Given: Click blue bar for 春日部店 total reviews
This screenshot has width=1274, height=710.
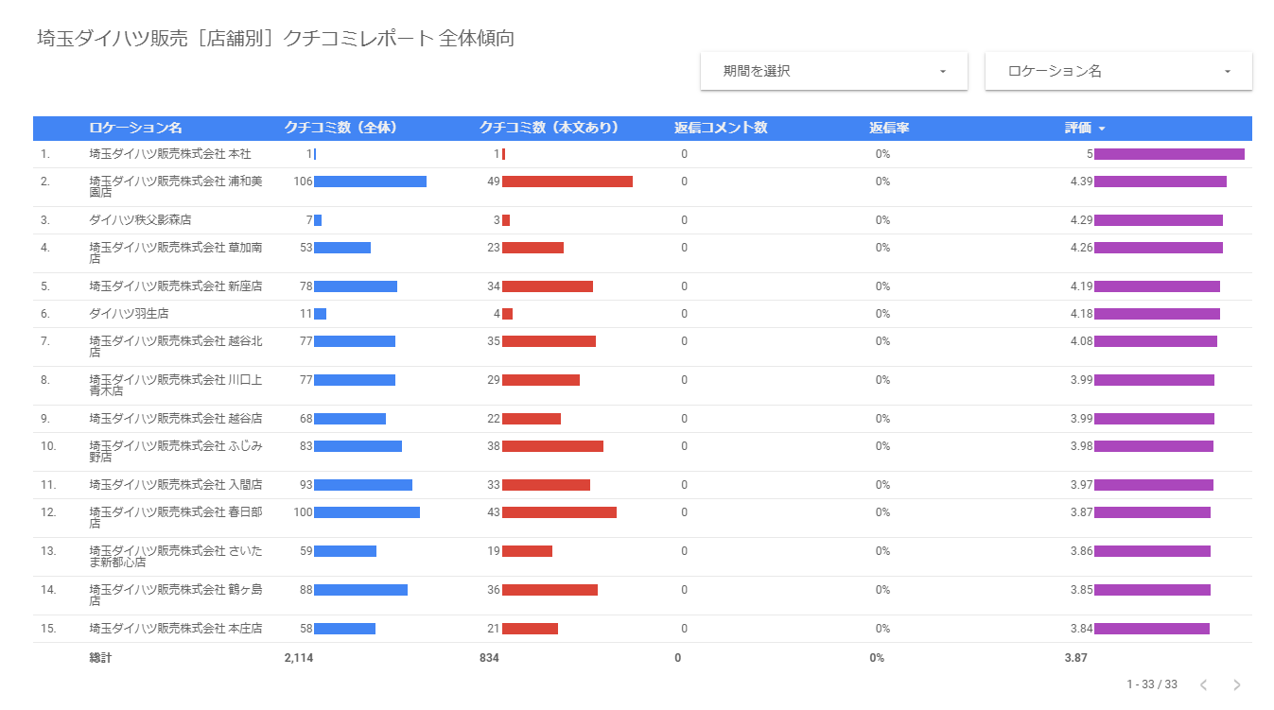Looking at the screenshot, I should click(x=367, y=512).
